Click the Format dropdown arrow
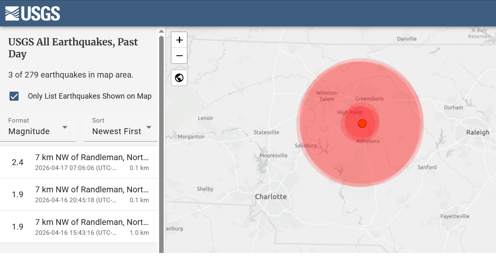The image size is (496, 260). 65,127
